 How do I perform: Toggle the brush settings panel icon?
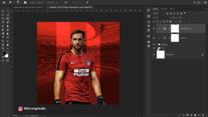click(25, 2)
